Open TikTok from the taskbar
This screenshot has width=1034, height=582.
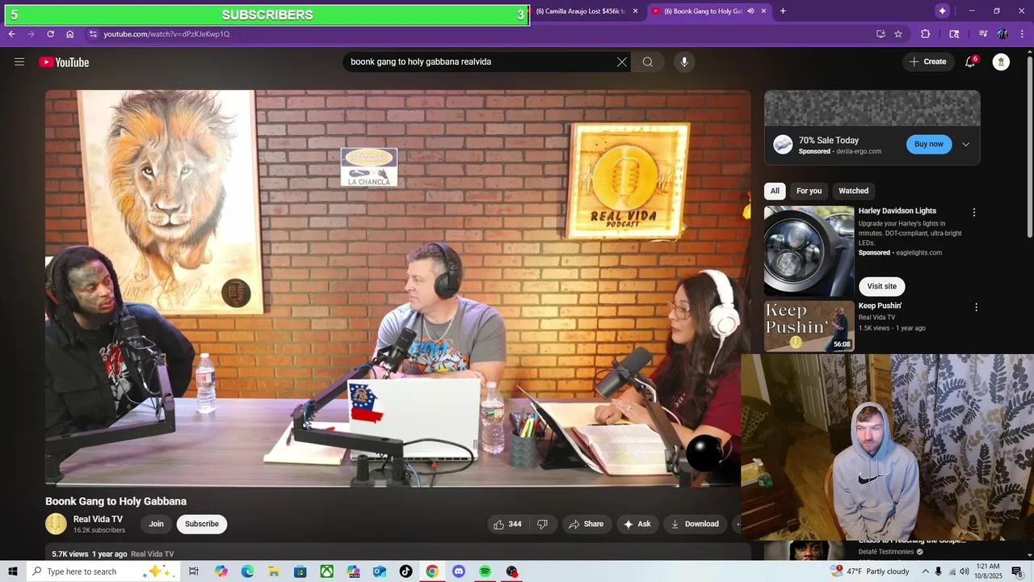coord(406,571)
